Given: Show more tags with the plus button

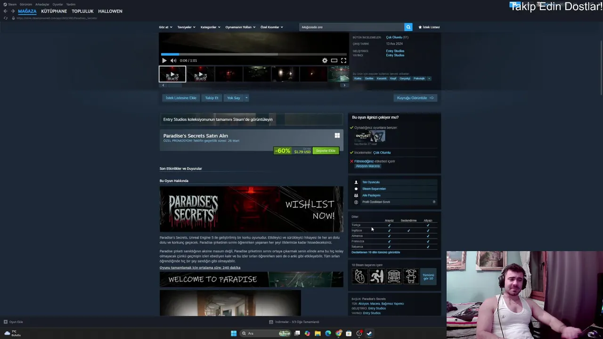Looking at the screenshot, I should pos(429,79).
